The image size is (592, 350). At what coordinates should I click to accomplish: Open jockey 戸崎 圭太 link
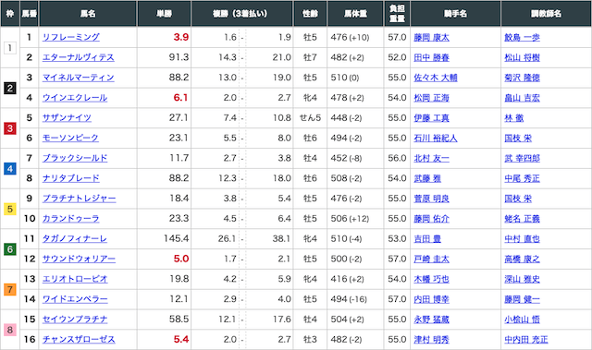tap(432, 259)
